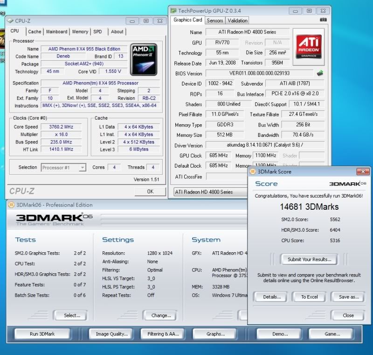Open the About tab in CPU-Z

click(x=117, y=32)
